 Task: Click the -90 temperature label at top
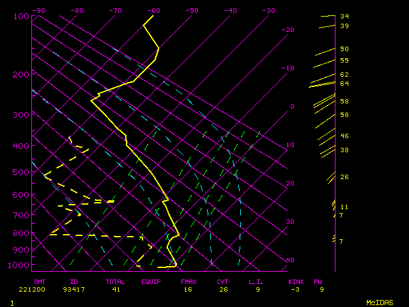click(38, 11)
